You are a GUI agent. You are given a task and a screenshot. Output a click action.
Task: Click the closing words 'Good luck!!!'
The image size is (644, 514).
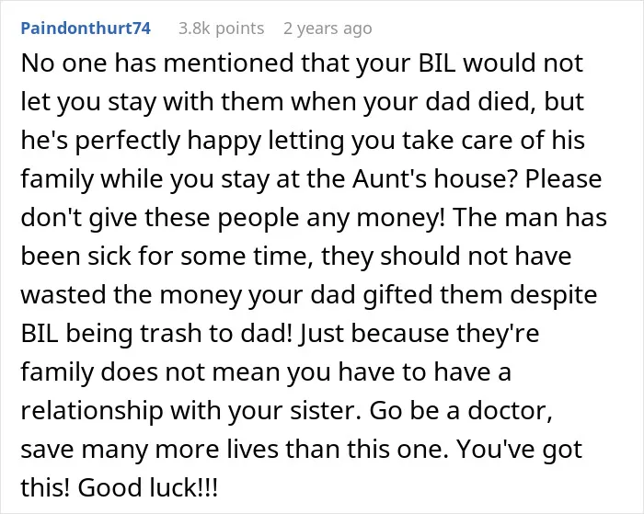pyautogui.click(x=147, y=487)
